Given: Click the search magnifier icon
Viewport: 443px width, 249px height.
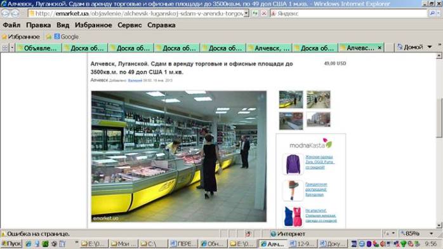Looking at the screenshot, I should point(432,13).
